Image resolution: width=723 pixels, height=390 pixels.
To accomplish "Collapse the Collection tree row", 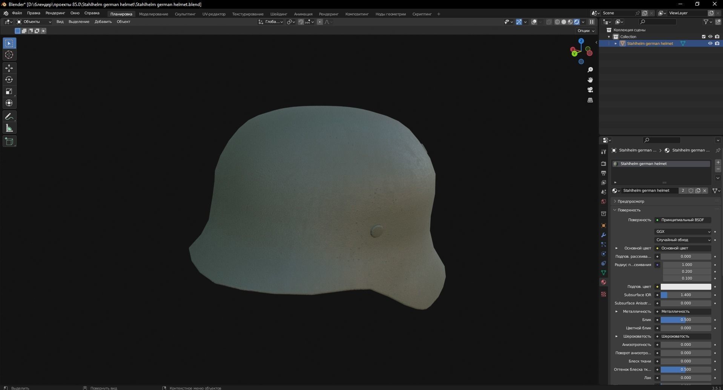I will 609,37.
